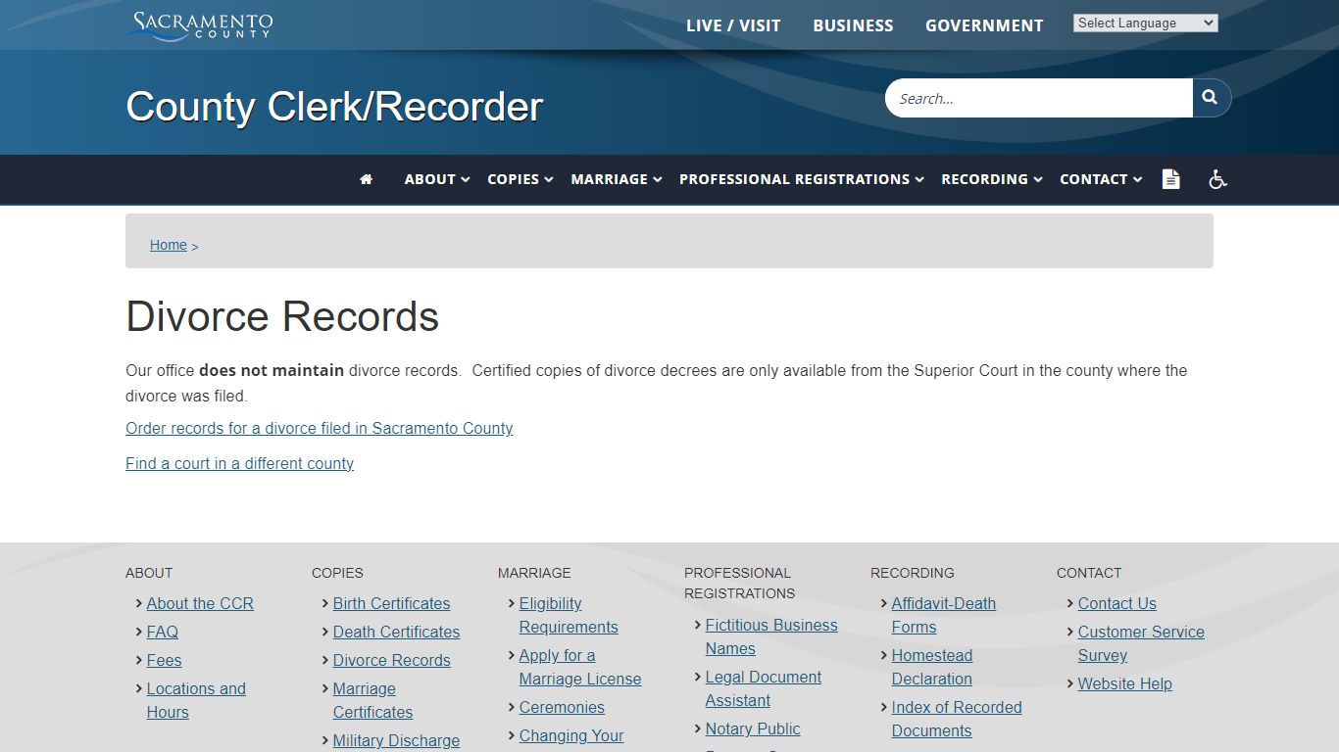This screenshot has height=752, width=1339.
Task: Open the County Clerk/Recorder site title
Action: 334,107
